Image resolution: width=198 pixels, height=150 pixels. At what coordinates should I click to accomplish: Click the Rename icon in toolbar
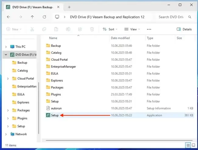coord(68,29)
